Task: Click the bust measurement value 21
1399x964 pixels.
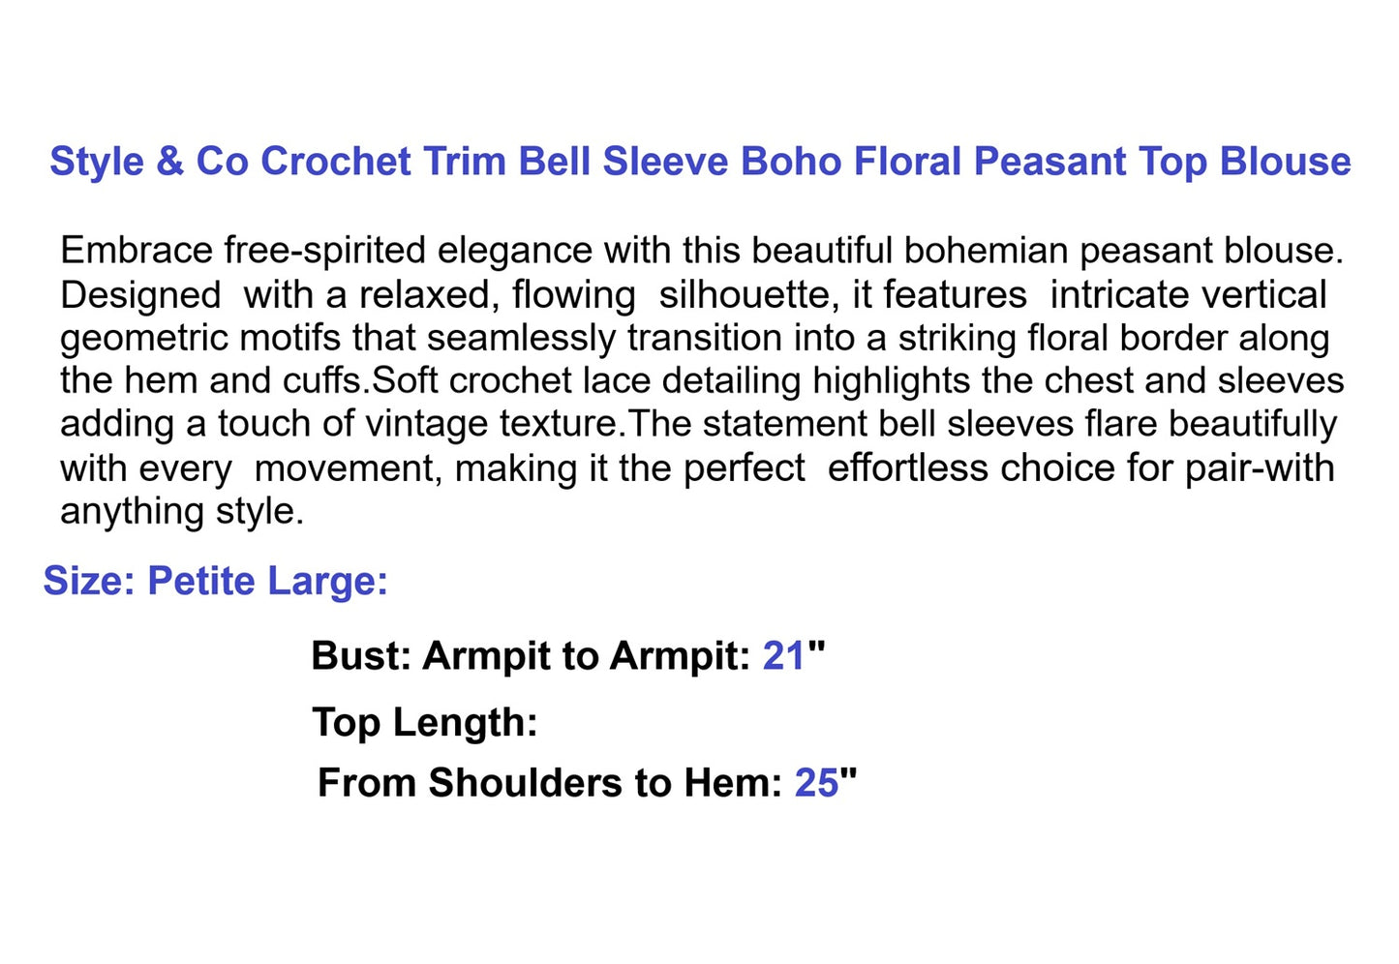Action: coord(784,656)
